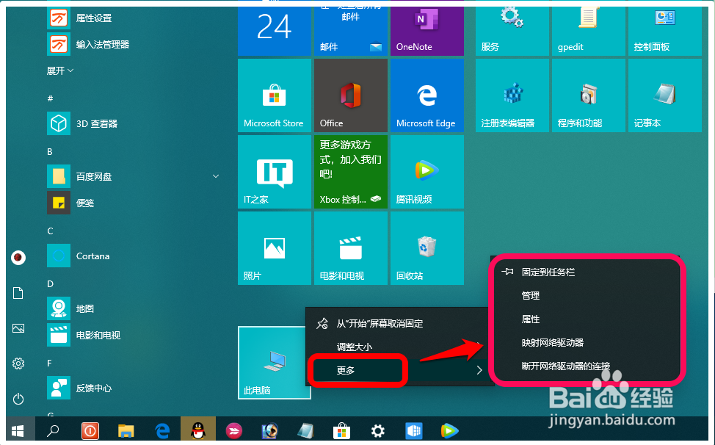
Task: Click the Windows Start button
Action: coord(18,430)
